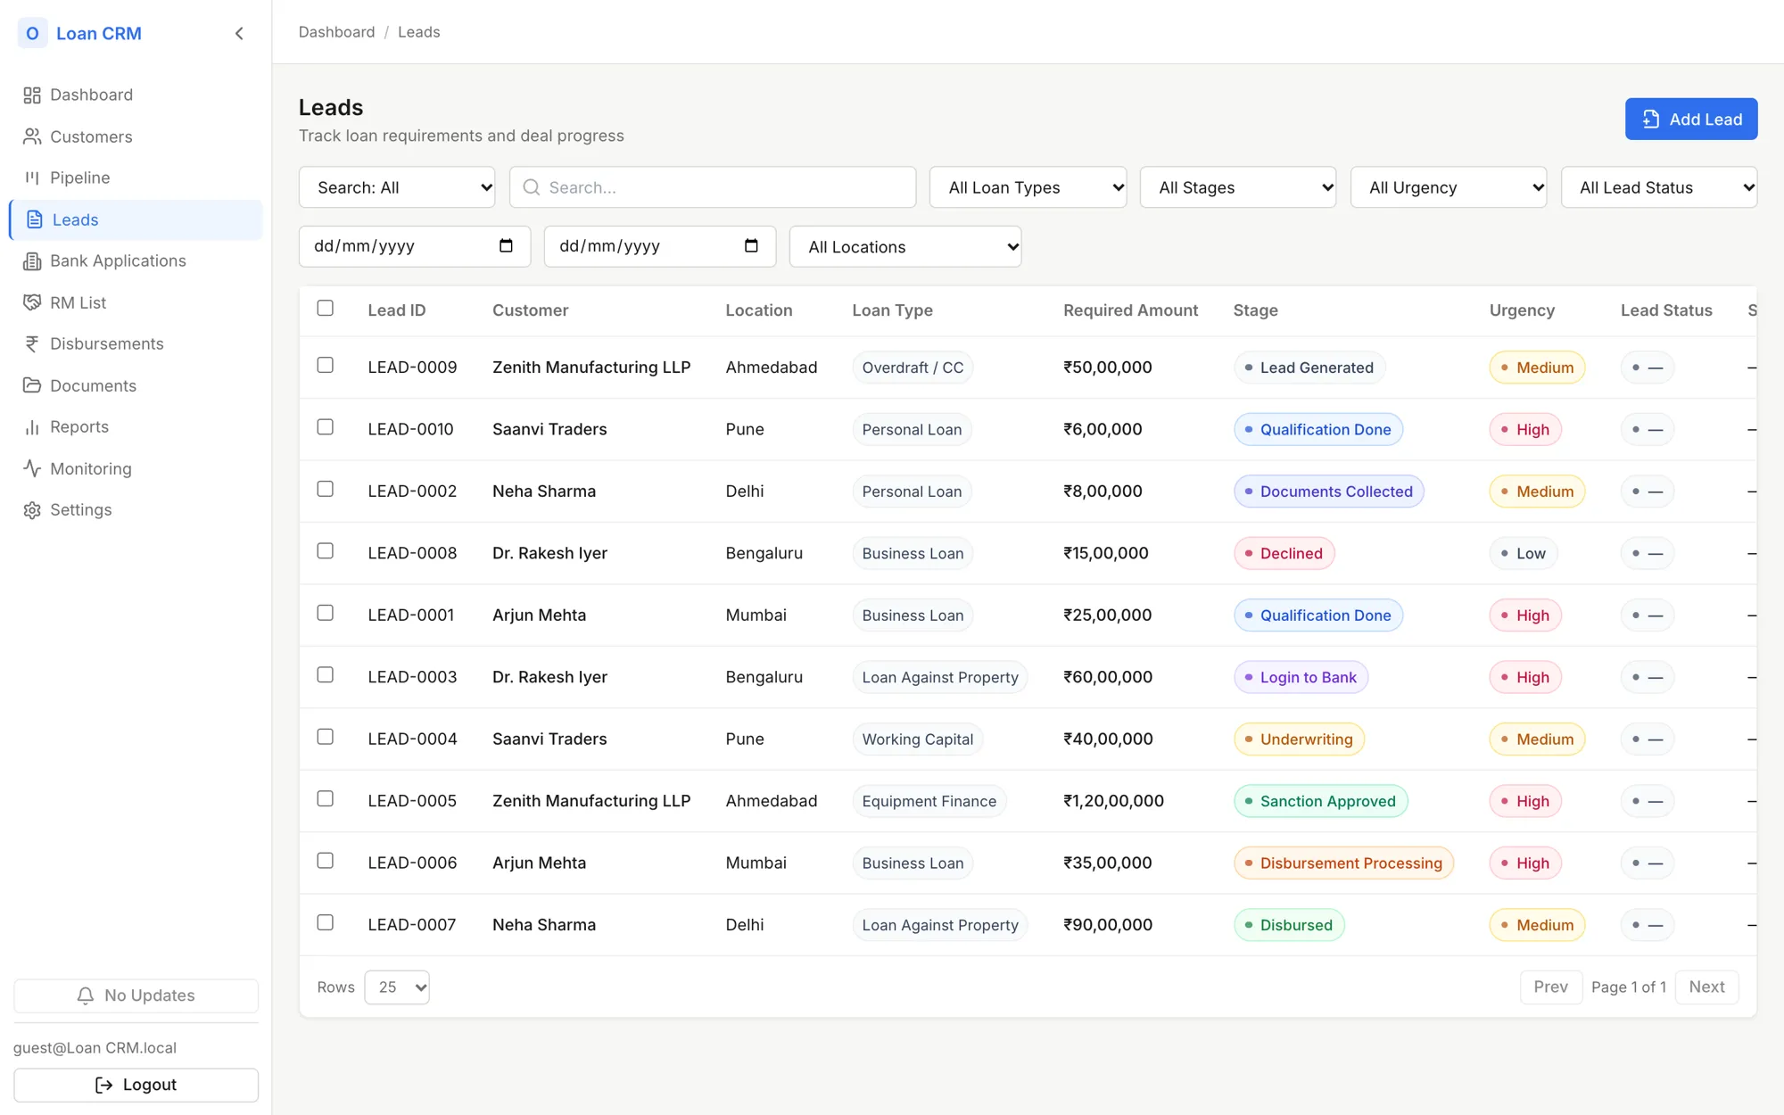The image size is (1784, 1115).
Task: Open the first date field calendar icon
Action: tap(506, 246)
